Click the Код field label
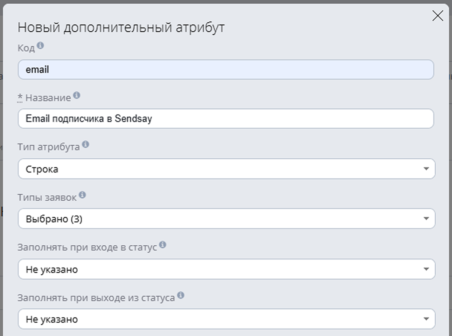Viewport: 452px width, 336px height. click(26, 48)
